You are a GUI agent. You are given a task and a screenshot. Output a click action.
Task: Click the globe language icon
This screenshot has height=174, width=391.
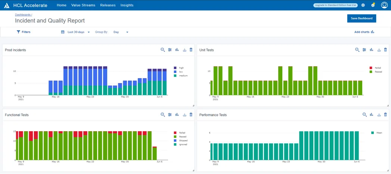click(x=363, y=5)
